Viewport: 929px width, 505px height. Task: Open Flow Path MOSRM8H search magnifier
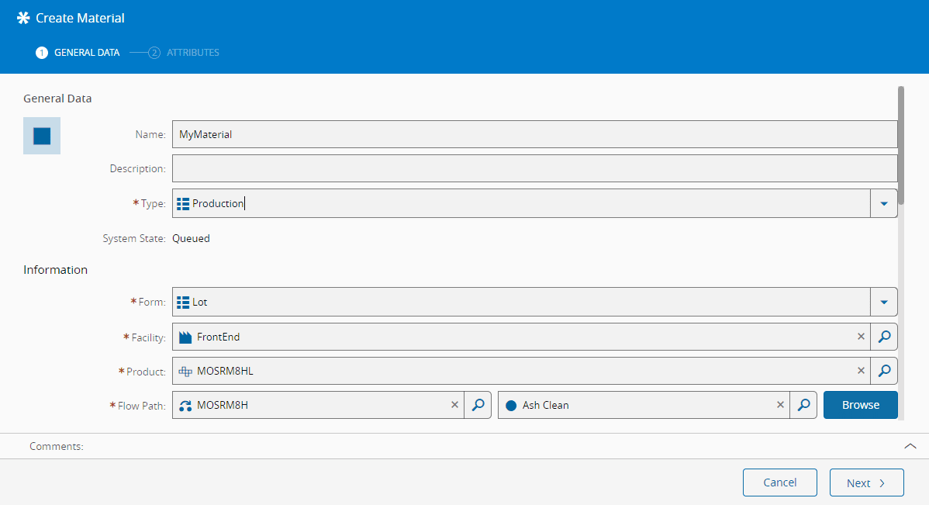[478, 405]
